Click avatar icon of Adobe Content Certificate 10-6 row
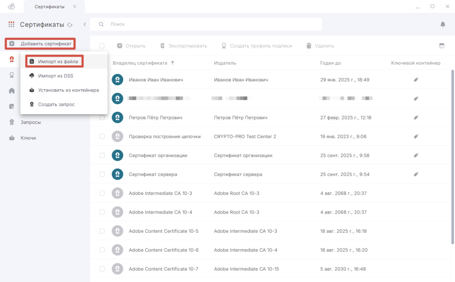This screenshot has height=282, width=455. [117, 250]
